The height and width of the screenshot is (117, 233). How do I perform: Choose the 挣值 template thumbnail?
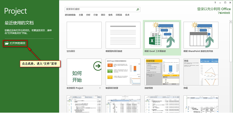pyautogui.click(x=201, y=72)
